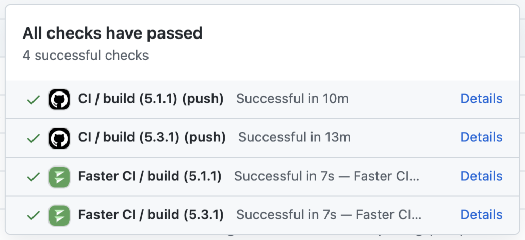
Task: Open Details for Faster CI / build (5.1.1)
Action: pyautogui.click(x=481, y=176)
